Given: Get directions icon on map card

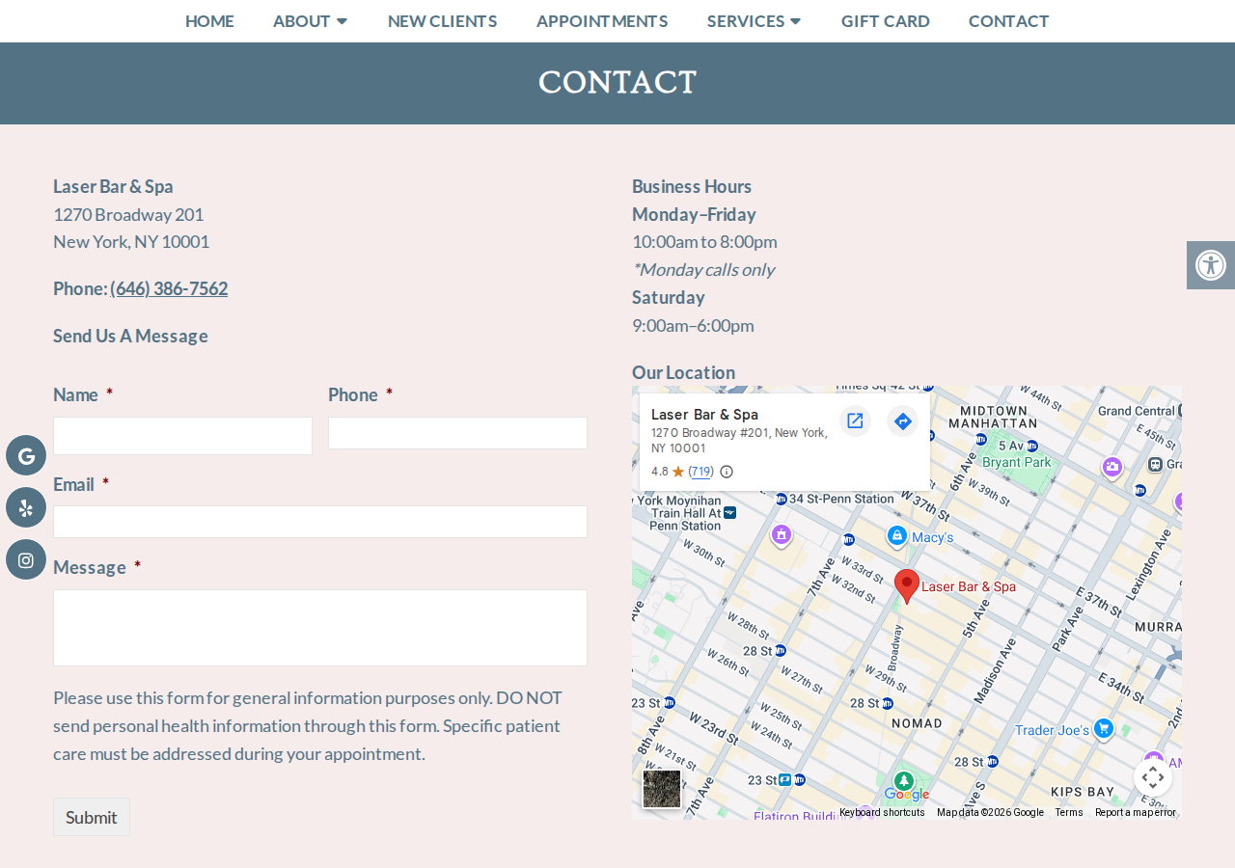Looking at the screenshot, I should pos(903,420).
